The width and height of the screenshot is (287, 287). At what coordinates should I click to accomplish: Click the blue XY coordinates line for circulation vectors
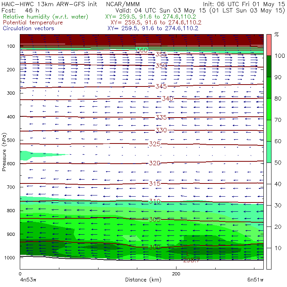coord(153,28)
